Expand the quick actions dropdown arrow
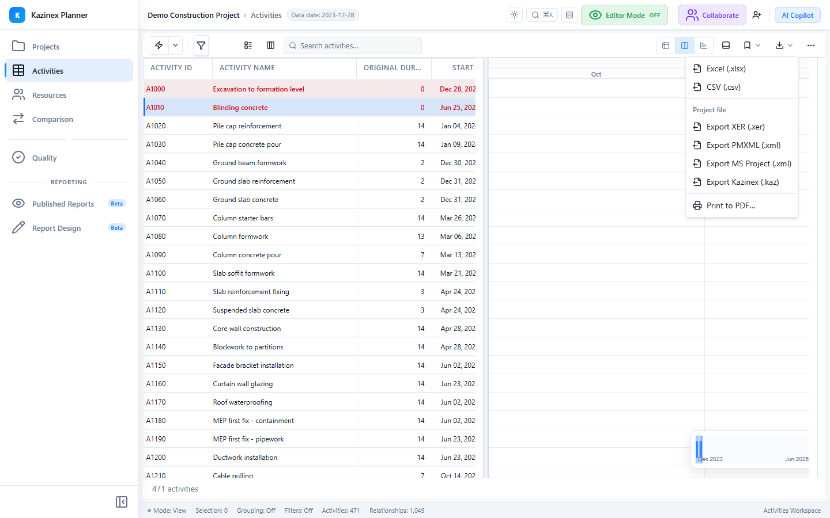This screenshot has width=830, height=518. click(x=176, y=45)
